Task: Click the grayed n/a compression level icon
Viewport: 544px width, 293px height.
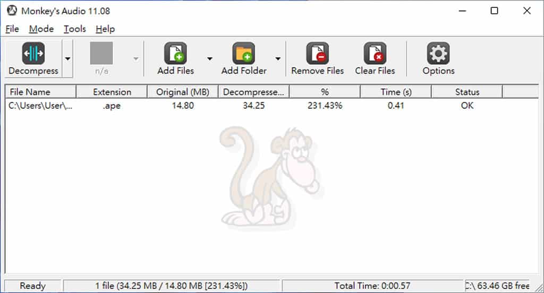Action: (x=101, y=53)
